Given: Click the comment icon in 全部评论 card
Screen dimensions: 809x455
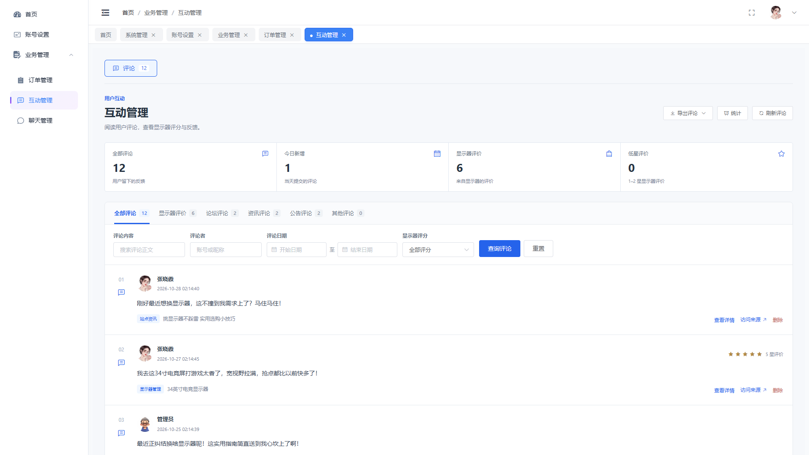Looking at the screenshot, I should coord(265,154).
